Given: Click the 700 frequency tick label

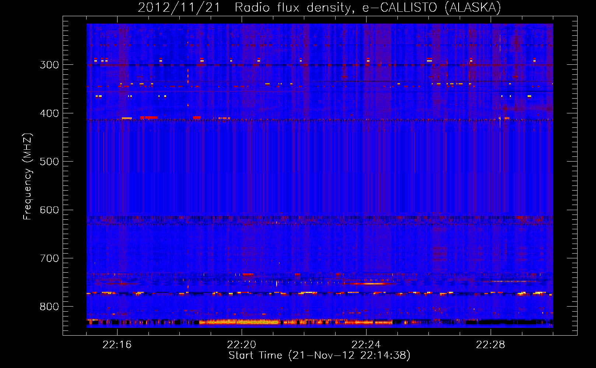Looking at the screenshot, I should coord(49,258).
